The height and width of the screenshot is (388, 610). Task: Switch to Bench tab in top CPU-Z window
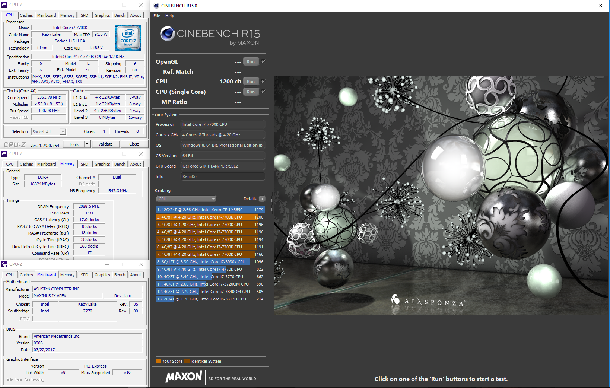(x=120, y=15)
